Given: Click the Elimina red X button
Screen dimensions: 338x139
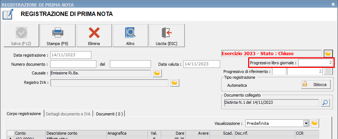Looking at the screenshot, I should point(94,36).
